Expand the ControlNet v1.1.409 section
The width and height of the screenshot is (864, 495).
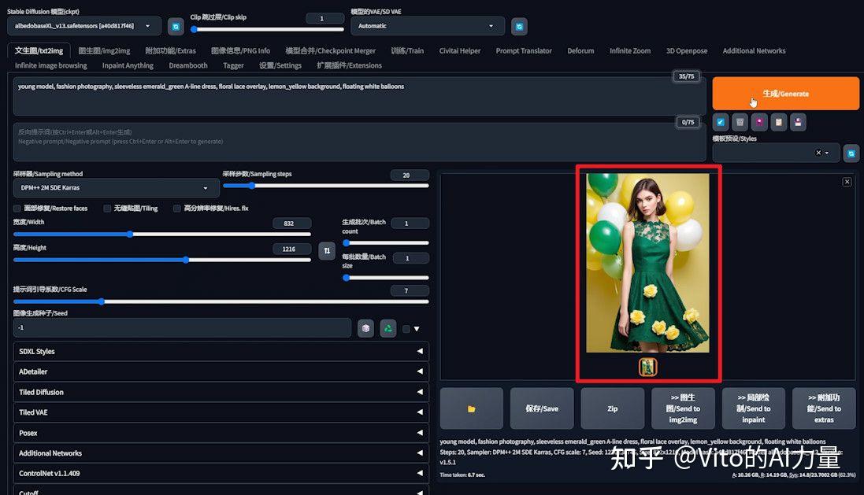(x=221, y=474)
